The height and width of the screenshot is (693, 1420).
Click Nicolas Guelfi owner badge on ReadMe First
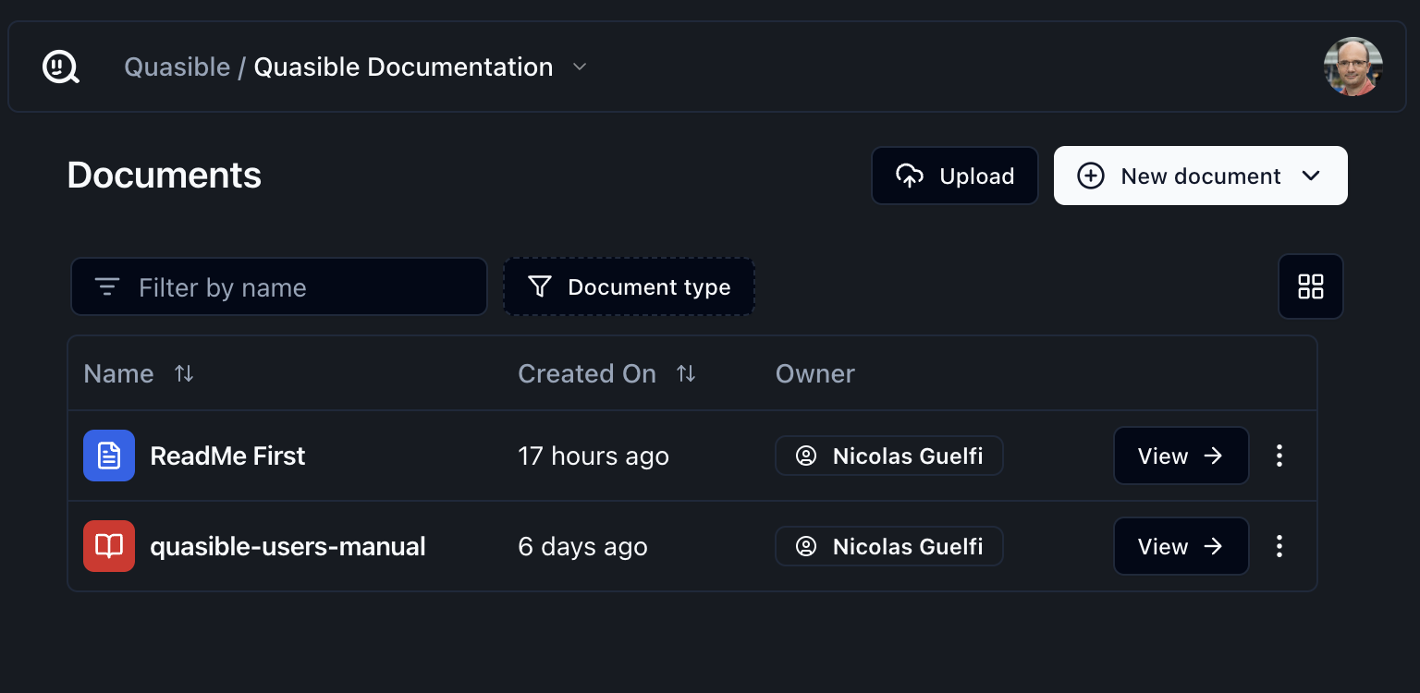click(888, 456)
